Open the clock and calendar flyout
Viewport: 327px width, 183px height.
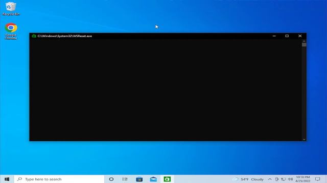pyautogui.click(x=303, y=179)
